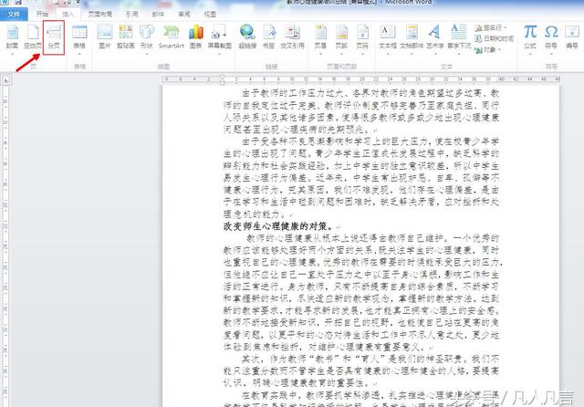Switch to the 审阅 Review tab
The width and height of the screenshot is (584, 407).
click(184, 15)
